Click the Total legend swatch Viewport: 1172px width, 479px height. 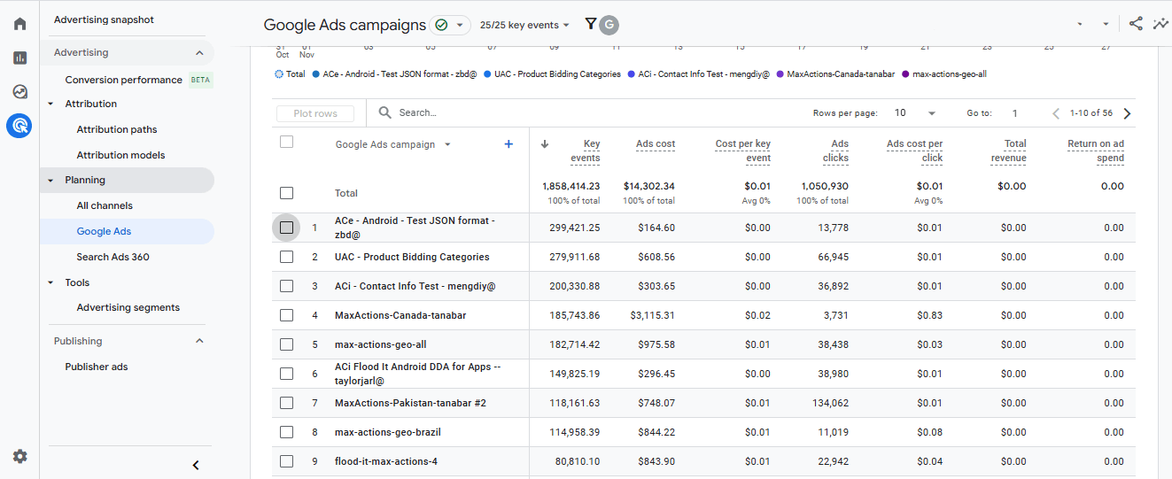(279, 74)
